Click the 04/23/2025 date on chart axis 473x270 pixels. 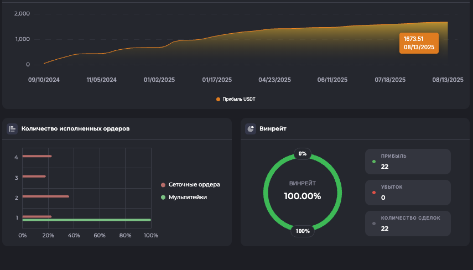274,80
